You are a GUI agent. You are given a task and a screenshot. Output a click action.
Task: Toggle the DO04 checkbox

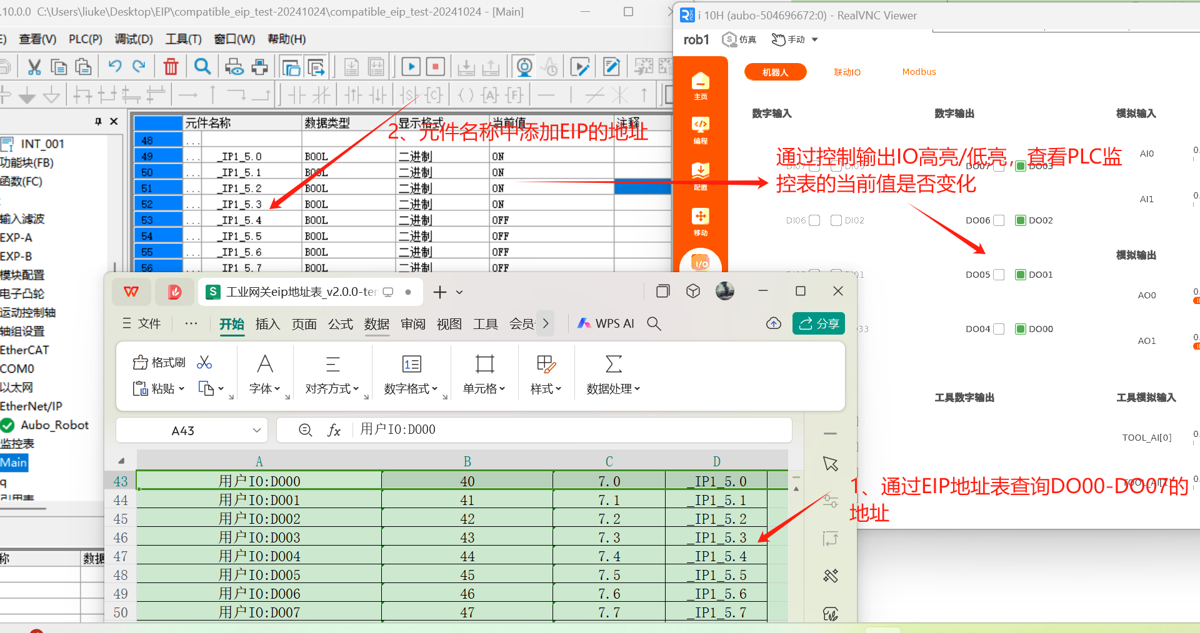pyautogui.click(x=999, y=329)
